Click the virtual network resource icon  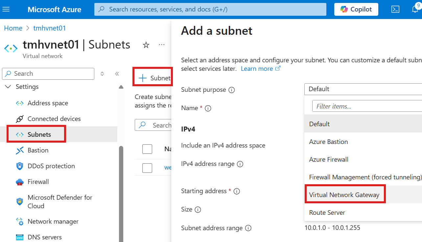[11, 49]
